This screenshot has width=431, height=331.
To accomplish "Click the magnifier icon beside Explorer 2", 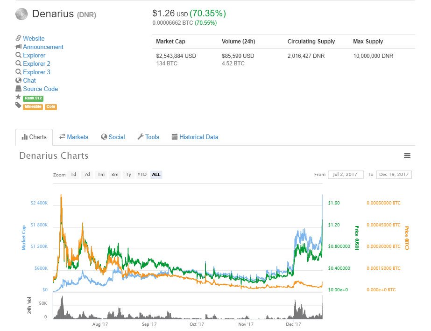I will [18, 63].
